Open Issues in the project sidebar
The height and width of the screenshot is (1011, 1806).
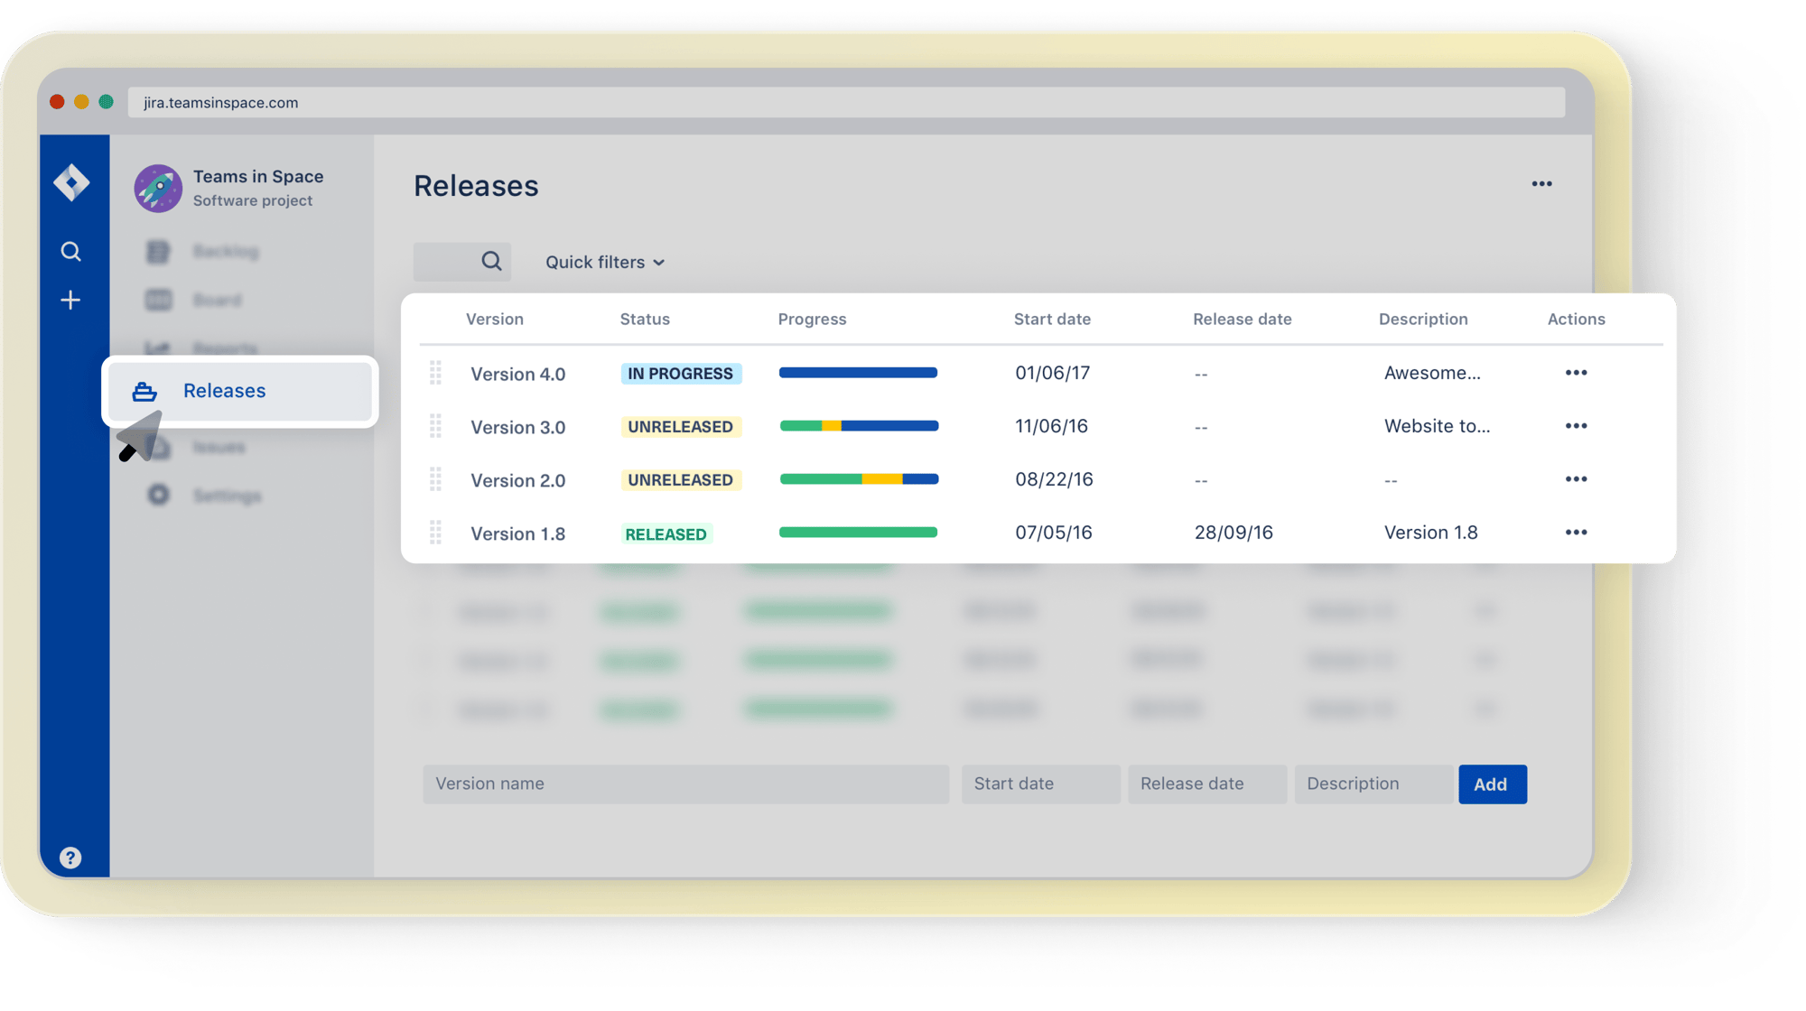tap(219, 447)
